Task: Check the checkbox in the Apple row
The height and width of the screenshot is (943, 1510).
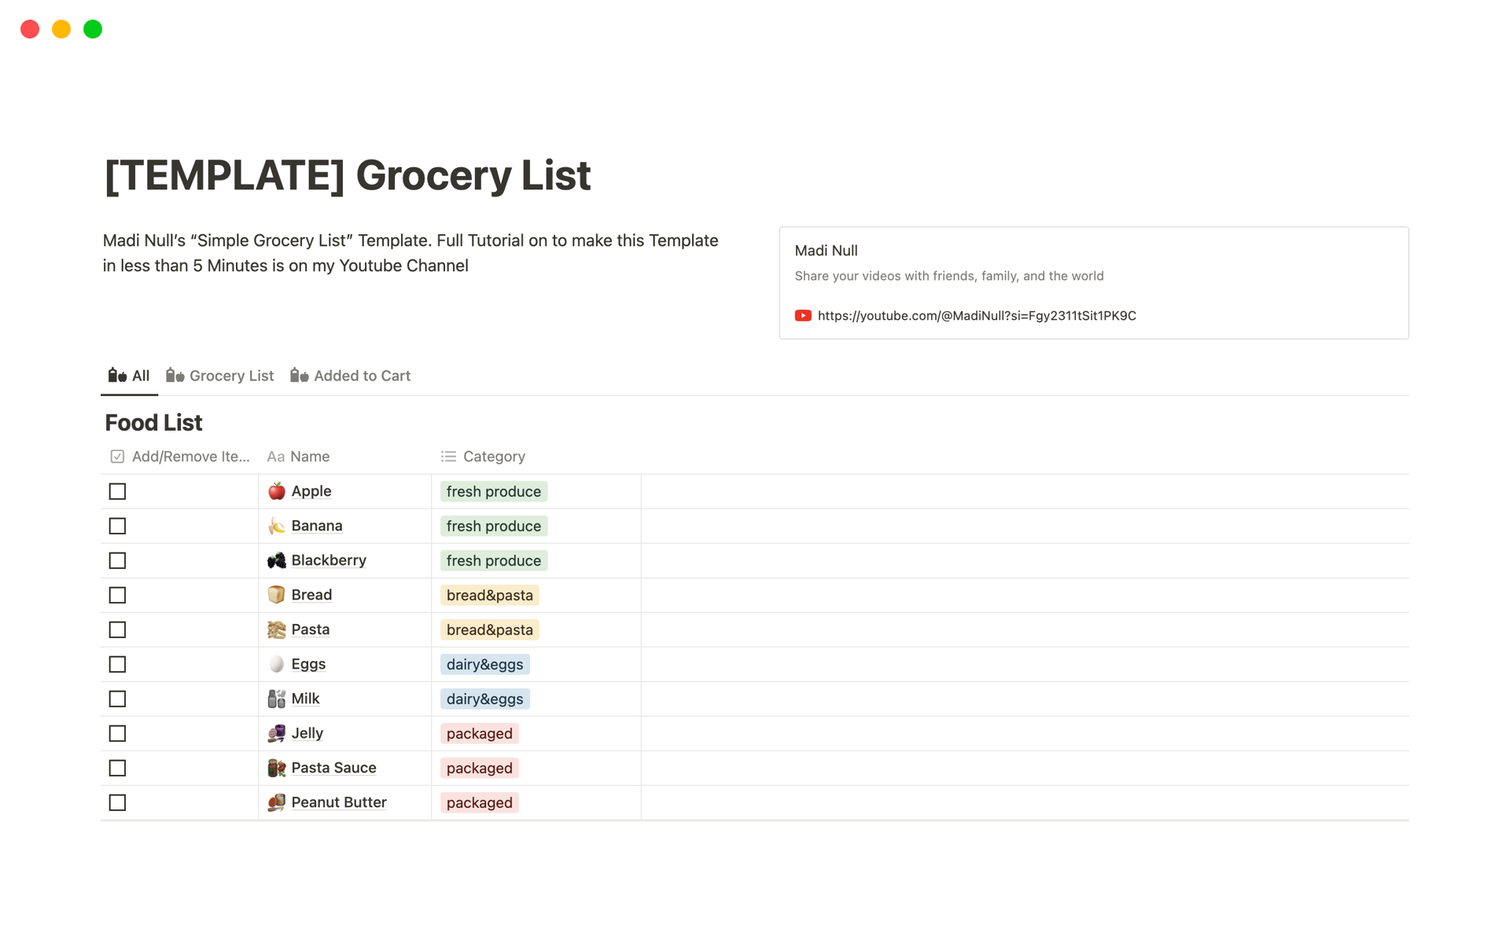Action: pos(117,491)
